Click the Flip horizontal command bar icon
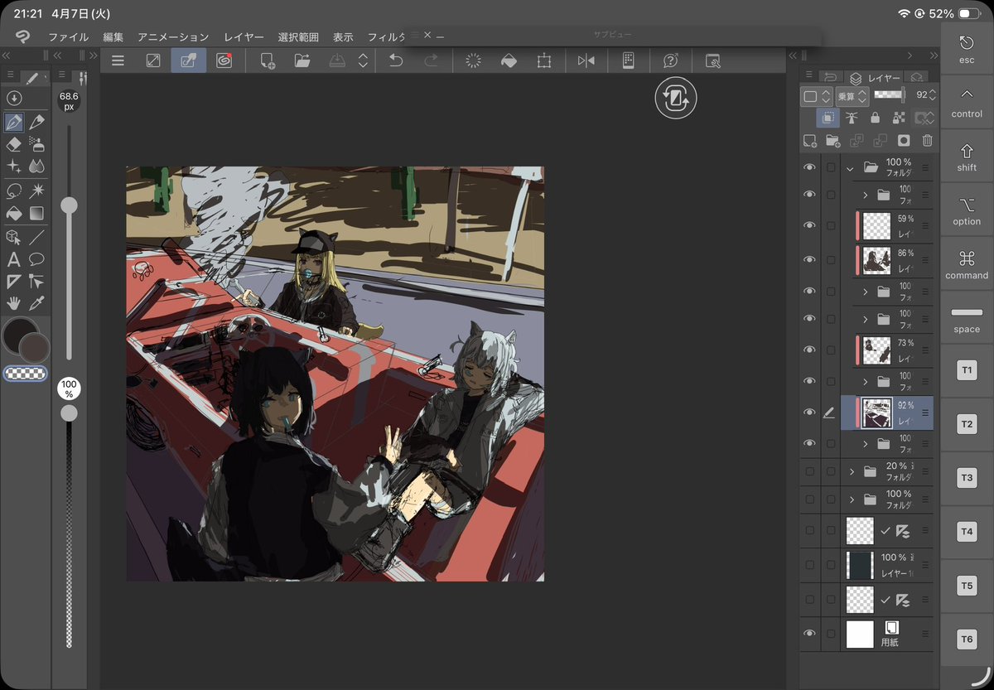Viewport: 994px width, 690px height. coord(586,60)
